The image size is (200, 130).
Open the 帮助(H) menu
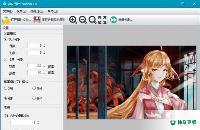pos(52,11)
